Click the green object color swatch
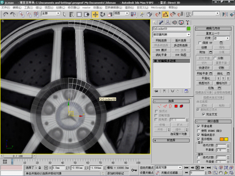 pyautogui.click(x=189, y=28)
